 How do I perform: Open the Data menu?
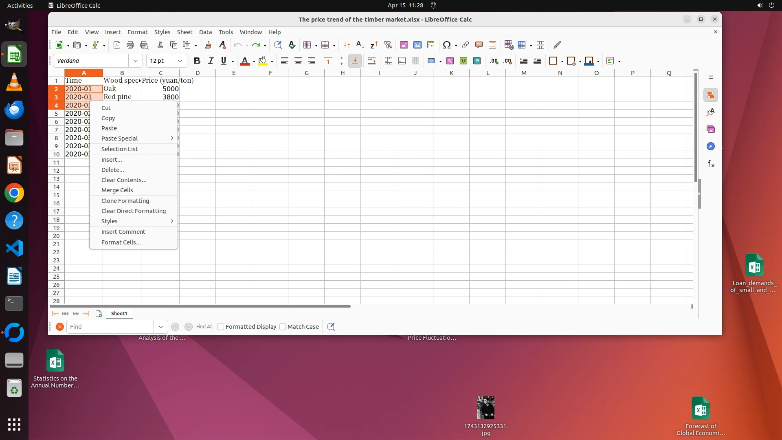click(x=205, y=32)
